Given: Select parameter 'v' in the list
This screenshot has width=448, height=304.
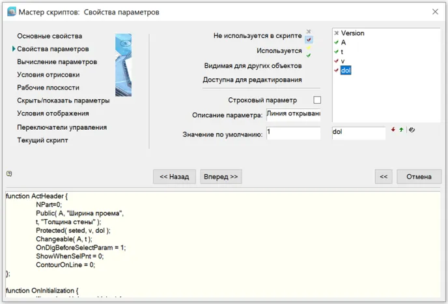Looking at the screenshot, I should (x=343, y=61).
